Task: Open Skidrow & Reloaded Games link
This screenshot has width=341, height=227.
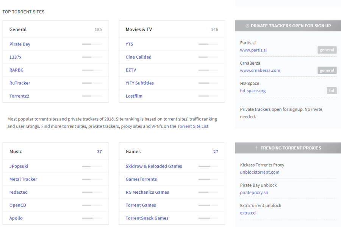Action: [x=154, y=166]
